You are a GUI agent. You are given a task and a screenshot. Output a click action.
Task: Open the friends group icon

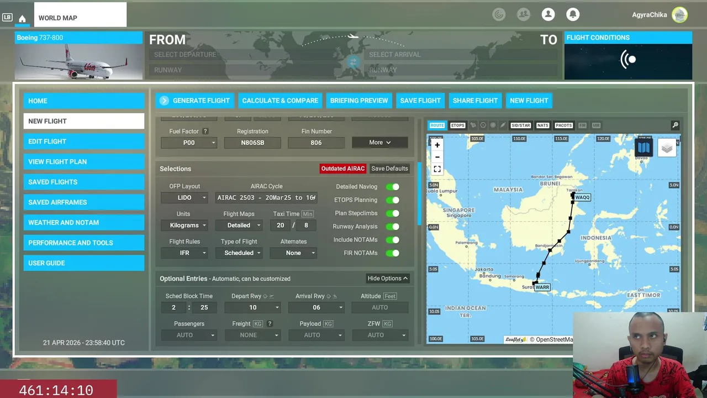523,14
